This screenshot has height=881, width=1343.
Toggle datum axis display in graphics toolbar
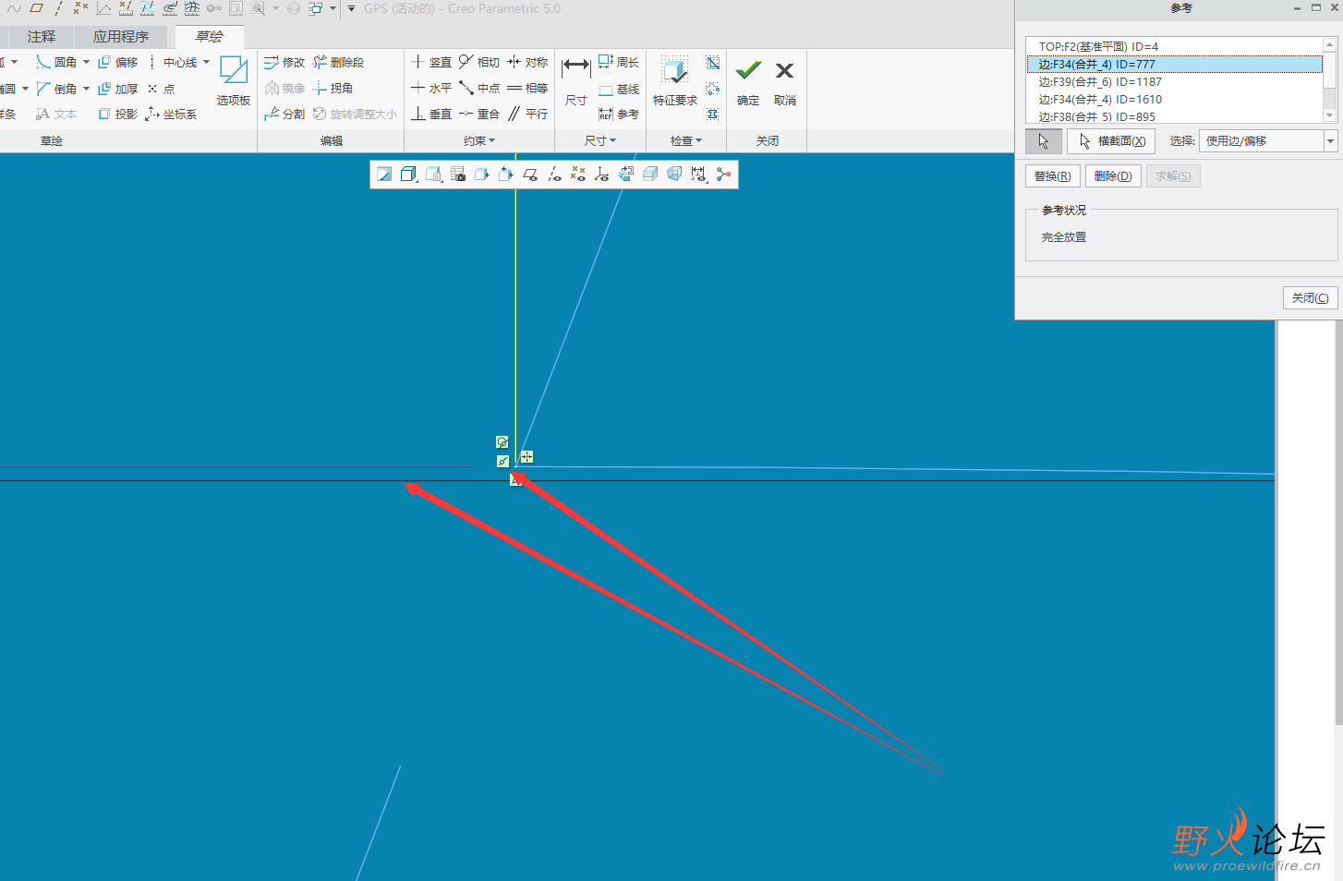554,175
